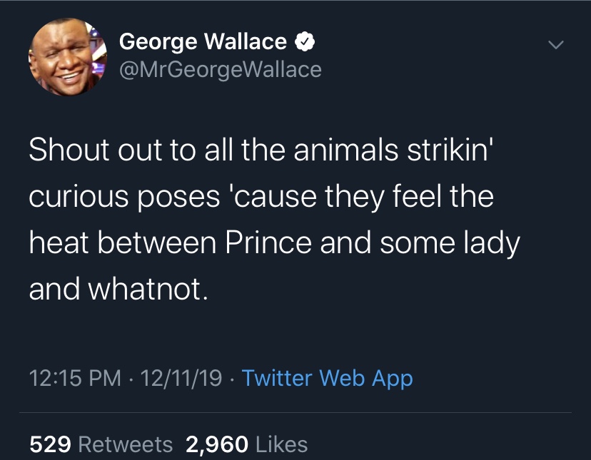The height and width of the screenshot is (460, 591).
Task: Click the blue verified badge icon
Action: [x=305, y=42]
